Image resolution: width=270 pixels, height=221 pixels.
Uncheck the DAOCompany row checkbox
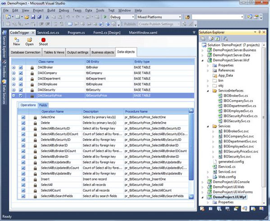pyautogui.click(x=21, y=73)
